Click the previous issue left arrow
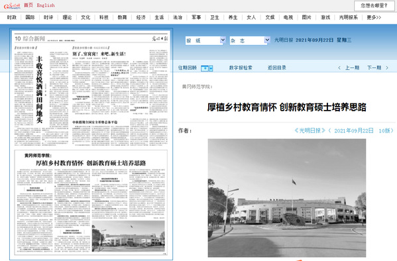The width and height of the screenshot is (397, 261). 339,68
